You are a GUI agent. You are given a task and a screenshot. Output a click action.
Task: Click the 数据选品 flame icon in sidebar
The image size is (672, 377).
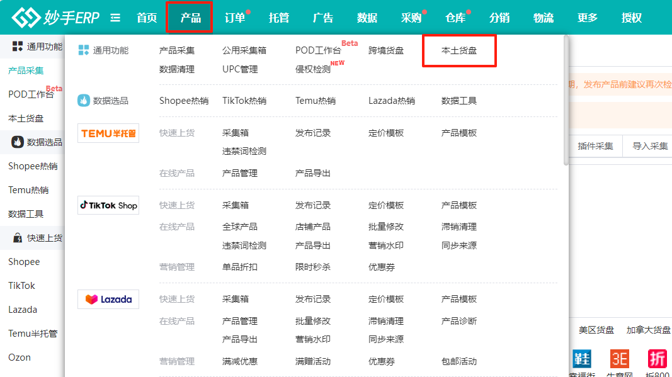tap(18, 142)
